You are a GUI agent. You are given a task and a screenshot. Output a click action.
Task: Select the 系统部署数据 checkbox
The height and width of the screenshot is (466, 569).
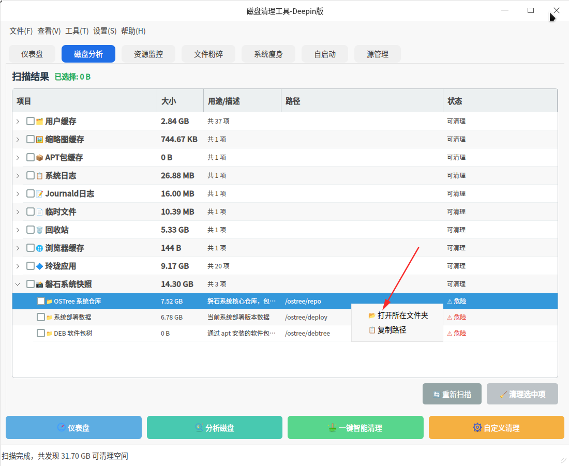tap(41, 317)
